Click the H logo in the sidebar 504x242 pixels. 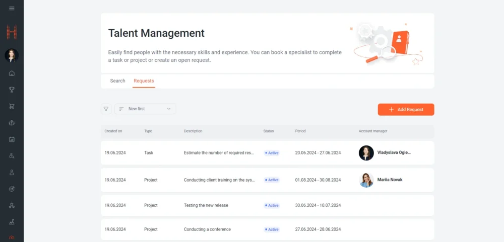point(12,33)
